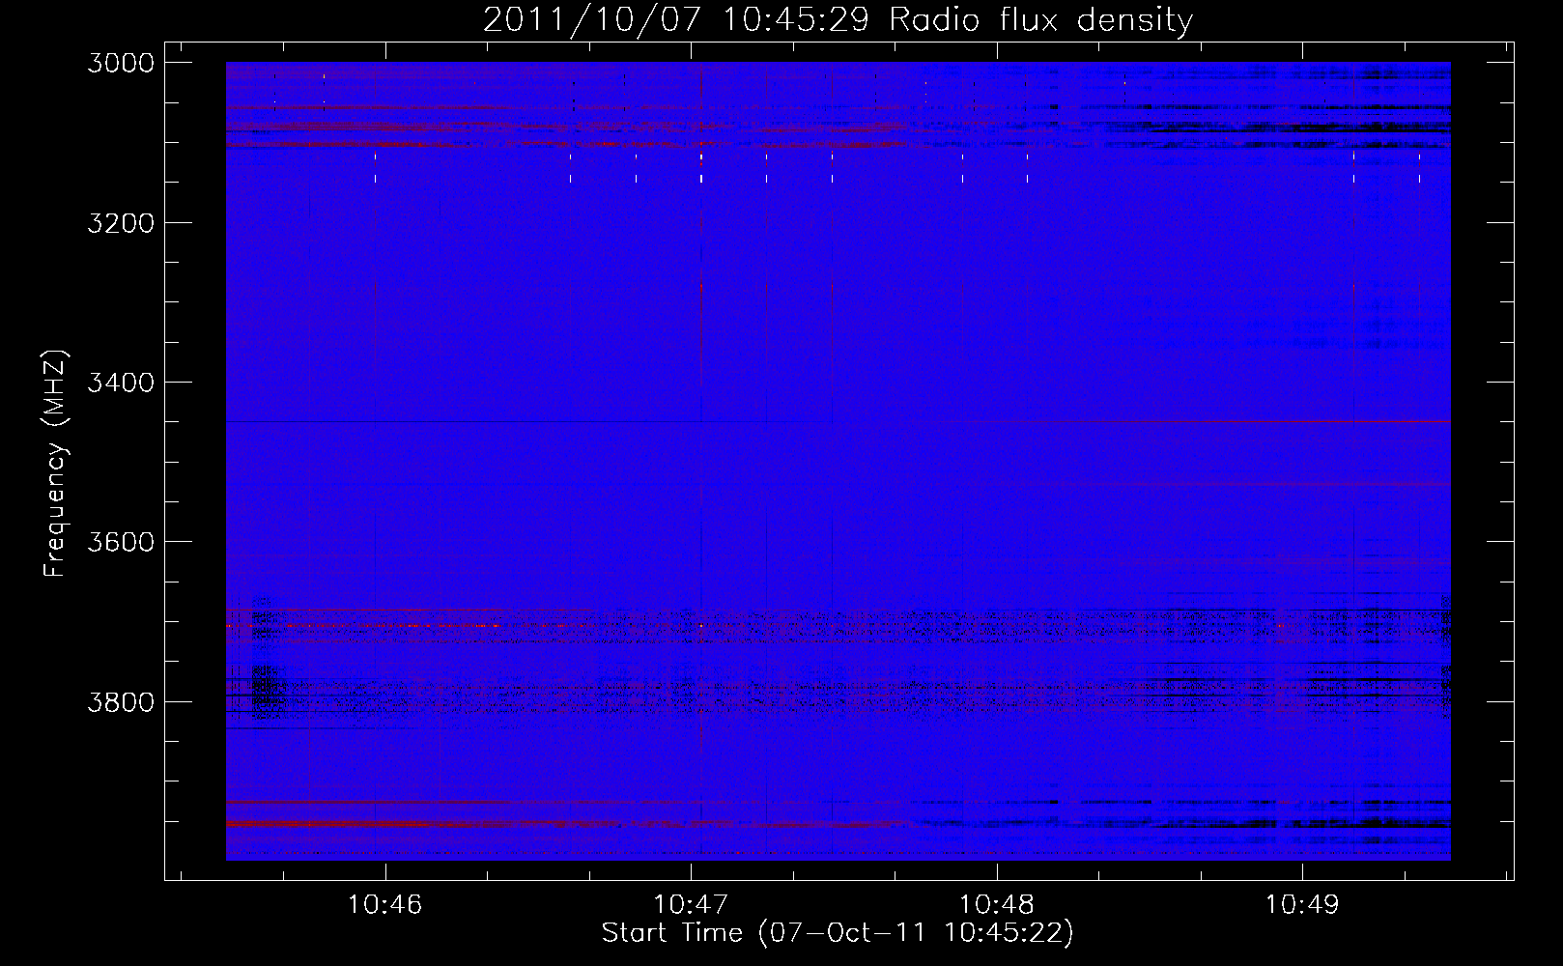Click the '3600' frequency axis label

coord(121,542)
